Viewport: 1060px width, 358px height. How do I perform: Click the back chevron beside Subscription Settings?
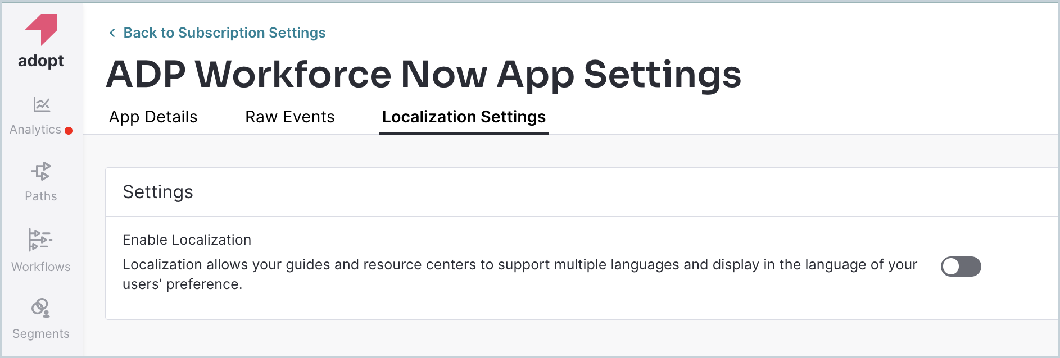[112, 33]
